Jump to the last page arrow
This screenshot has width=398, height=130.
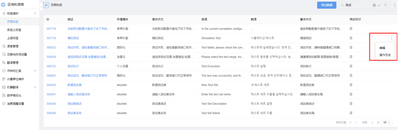point(378,122)
